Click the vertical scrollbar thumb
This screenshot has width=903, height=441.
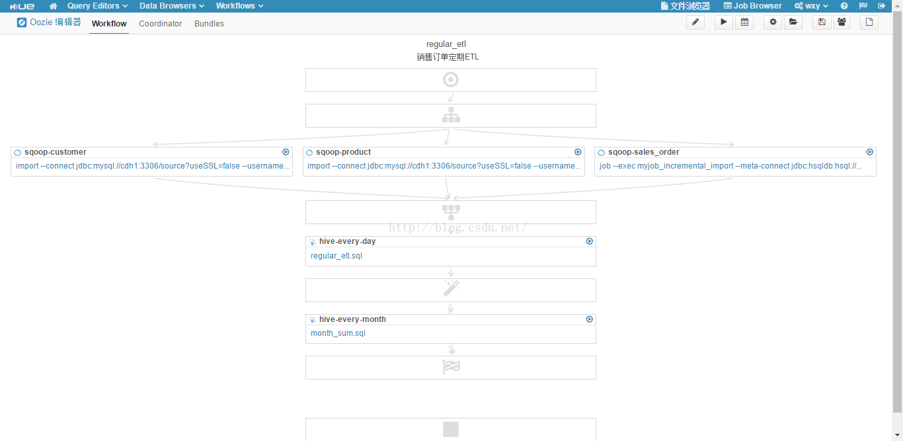tap(898, 212)
